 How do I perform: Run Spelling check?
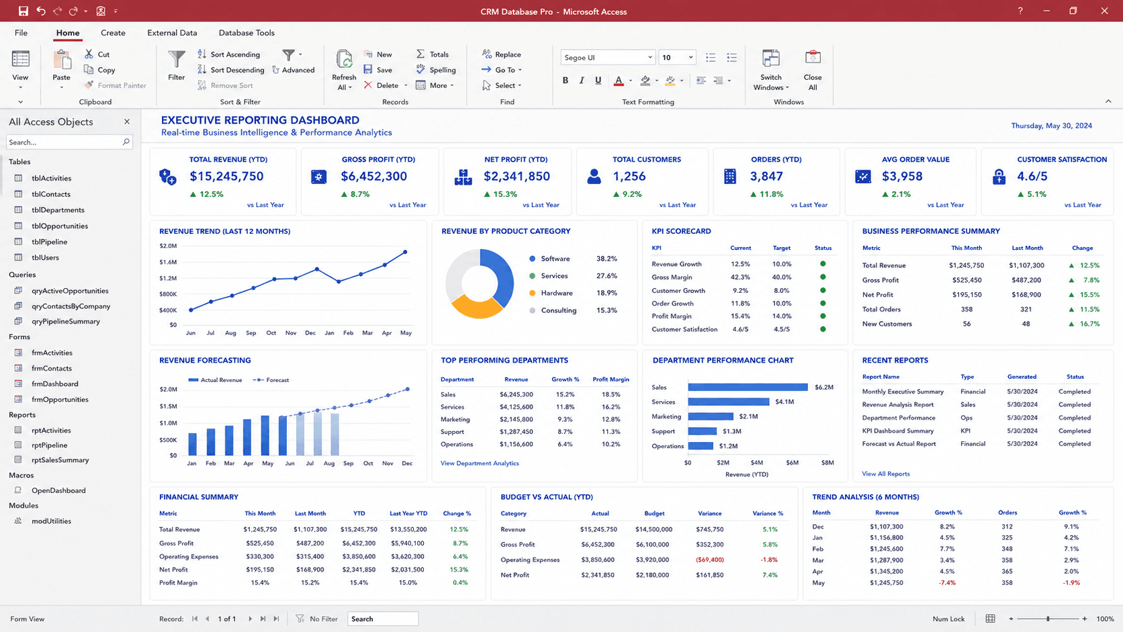[436, 70]
